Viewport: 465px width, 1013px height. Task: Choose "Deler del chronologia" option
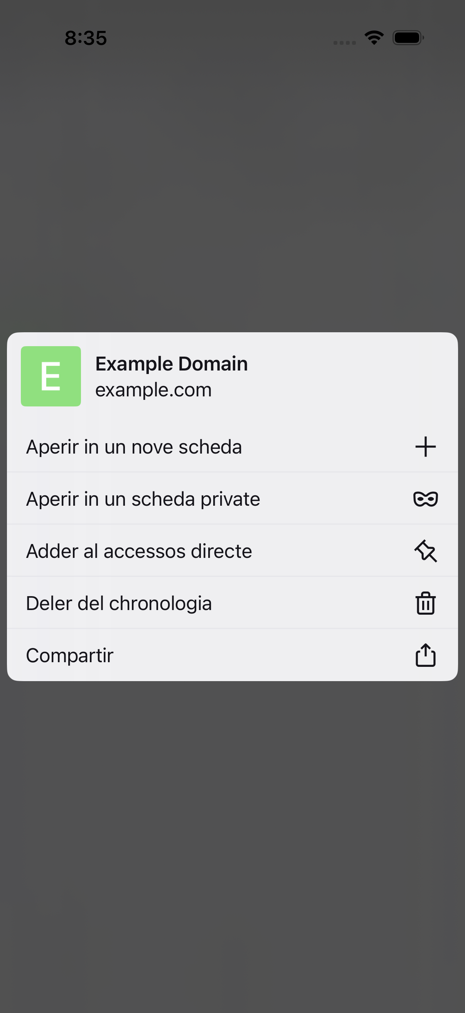(x=232, y=603)
